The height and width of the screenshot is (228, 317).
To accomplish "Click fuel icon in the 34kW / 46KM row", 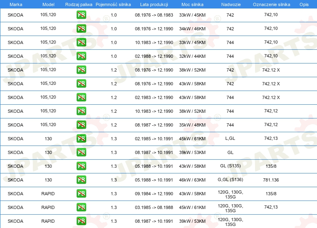I will (x=81, y=29).
